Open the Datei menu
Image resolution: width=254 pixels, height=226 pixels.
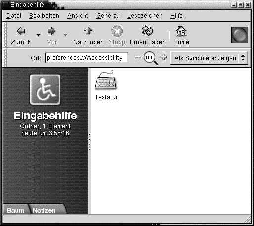click(x=14, y=16)
